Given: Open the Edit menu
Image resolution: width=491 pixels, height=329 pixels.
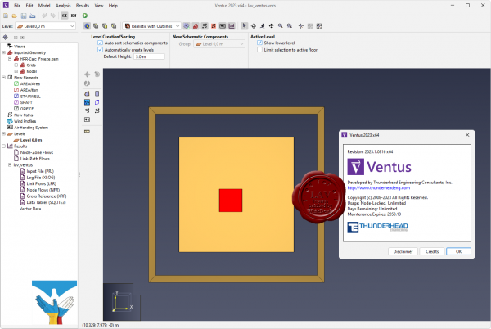Looking at the screenshot, I should (29, 6).
